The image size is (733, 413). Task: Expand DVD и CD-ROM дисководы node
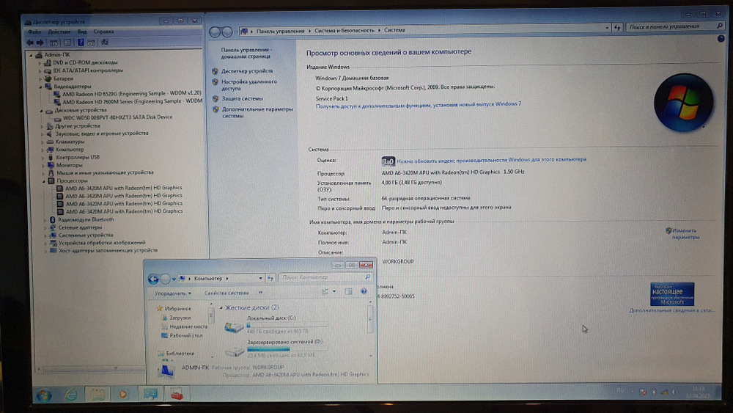40,62
